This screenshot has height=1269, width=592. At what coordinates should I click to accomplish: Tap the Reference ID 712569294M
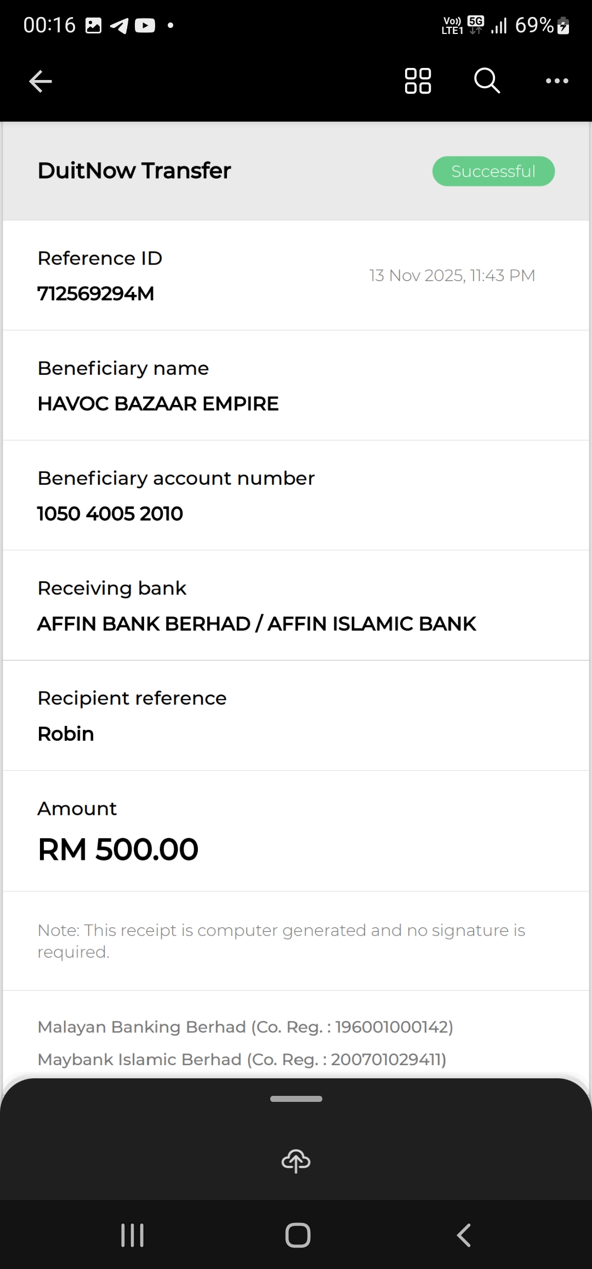(96, 294)
